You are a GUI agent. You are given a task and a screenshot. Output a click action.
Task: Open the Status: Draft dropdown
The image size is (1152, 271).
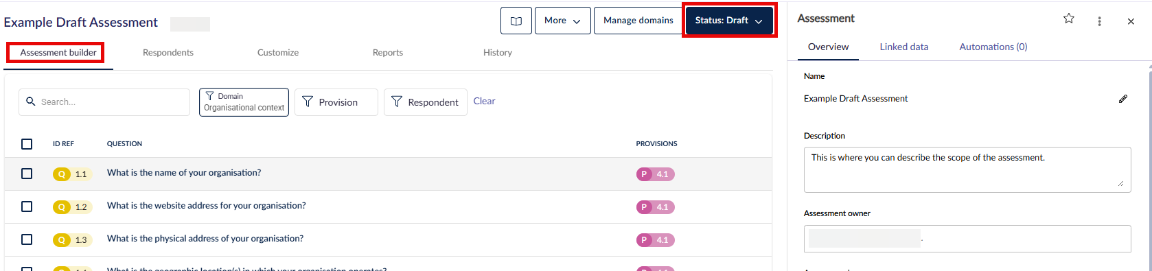tap(729, 21)
